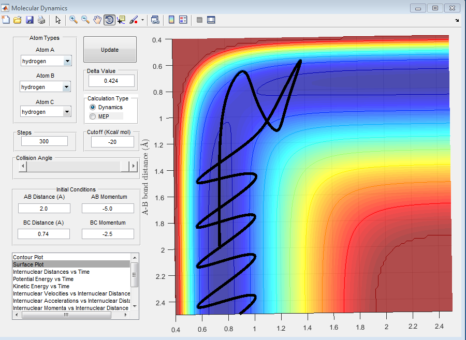Open the Atom C element dropdown

(x=66, y=111)
